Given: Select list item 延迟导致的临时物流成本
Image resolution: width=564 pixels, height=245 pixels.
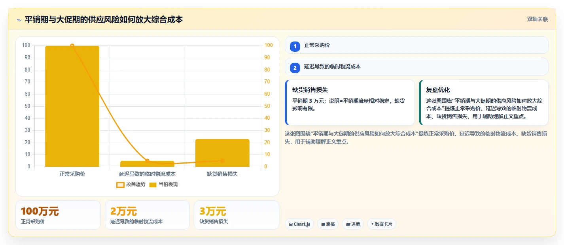Looking at the screenshot, I should click(416, 67).
